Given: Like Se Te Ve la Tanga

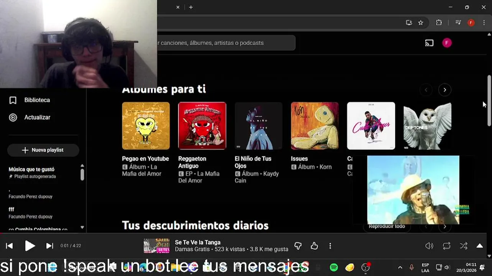Looking at the screenshot, I should [314, 246].
